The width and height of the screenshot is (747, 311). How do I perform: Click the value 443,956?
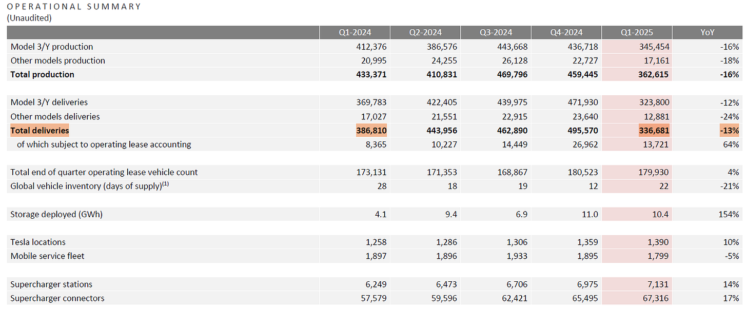[441, 131]
